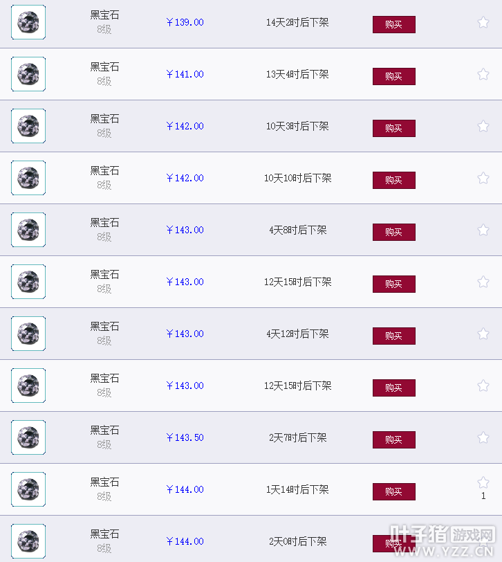Click 购买 on the 1天14时 listing
The height and width of the screenshot is (562, 502).
394,491
